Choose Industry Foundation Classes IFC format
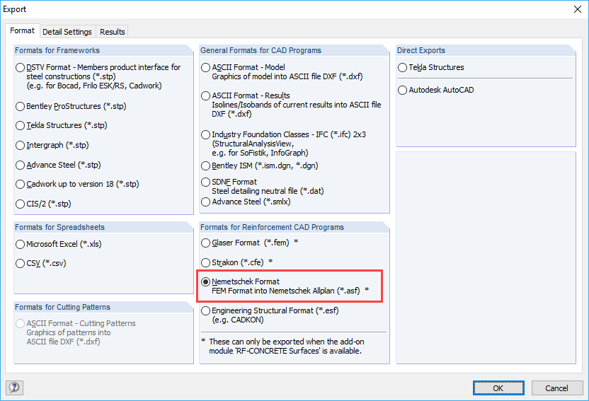Image resolution: width=589 pixels, height=401 pixels. click(x=206, y=134)
